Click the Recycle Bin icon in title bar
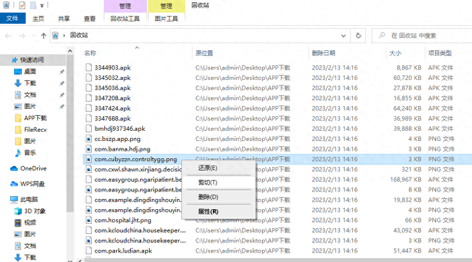 pos(6,5)
